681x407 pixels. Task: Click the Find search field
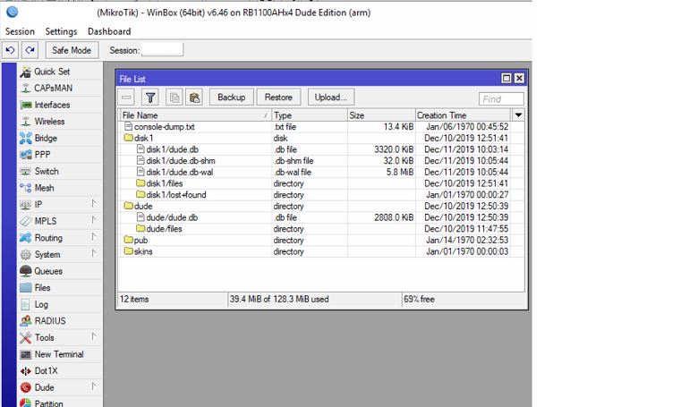(501, 99)
